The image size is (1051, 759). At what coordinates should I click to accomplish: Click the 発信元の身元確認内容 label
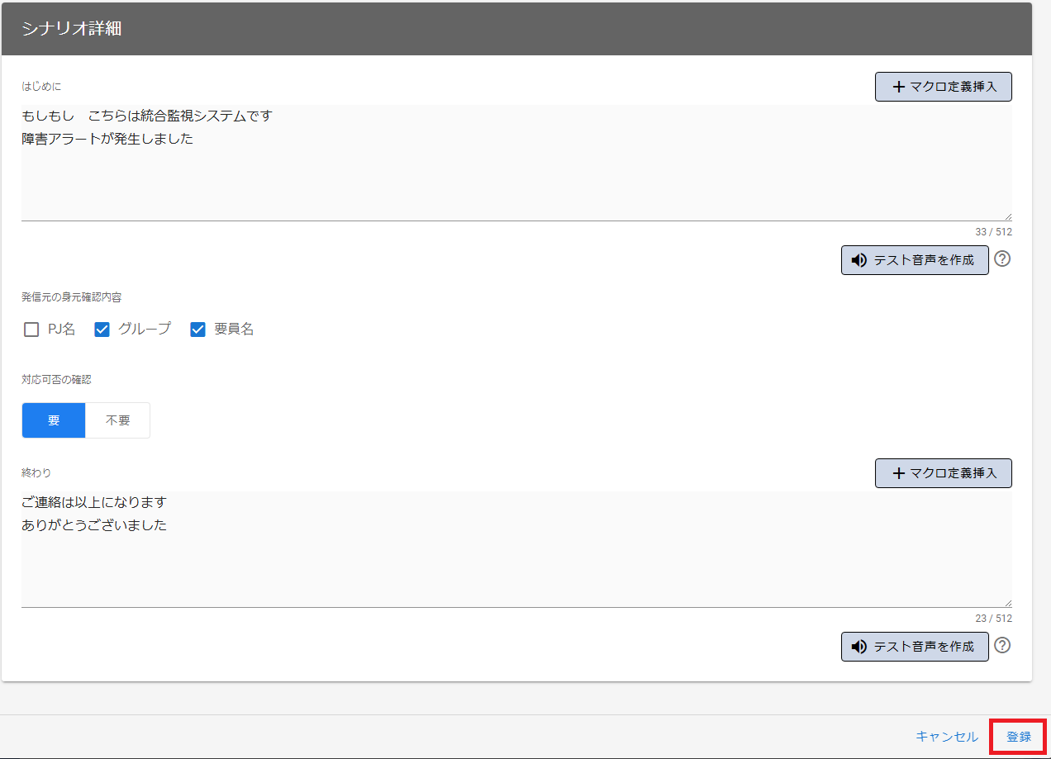pos(72,297)
